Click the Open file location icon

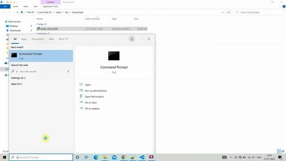coord(81,96)
